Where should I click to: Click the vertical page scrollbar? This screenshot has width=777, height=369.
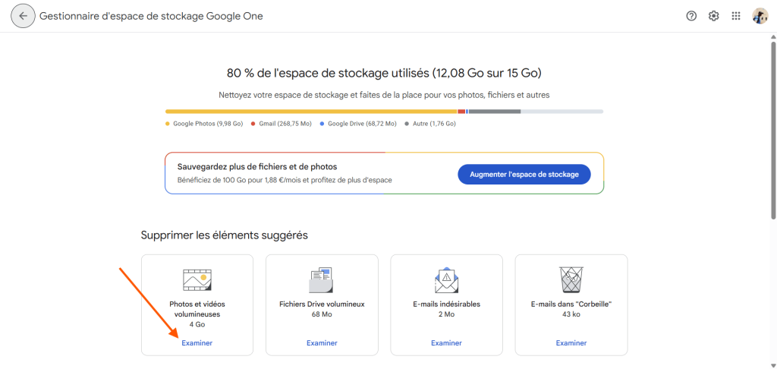773,130
